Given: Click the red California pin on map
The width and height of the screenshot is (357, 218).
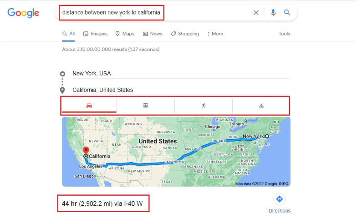Looking at the screenshot, I should (85, 151).
